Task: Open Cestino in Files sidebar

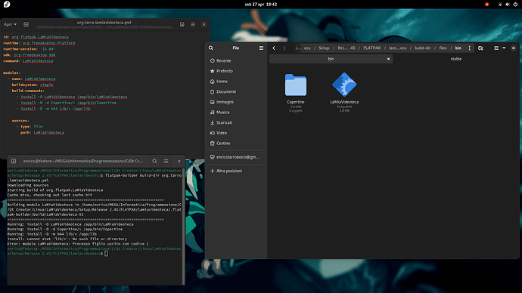Action: coord(236,143)
